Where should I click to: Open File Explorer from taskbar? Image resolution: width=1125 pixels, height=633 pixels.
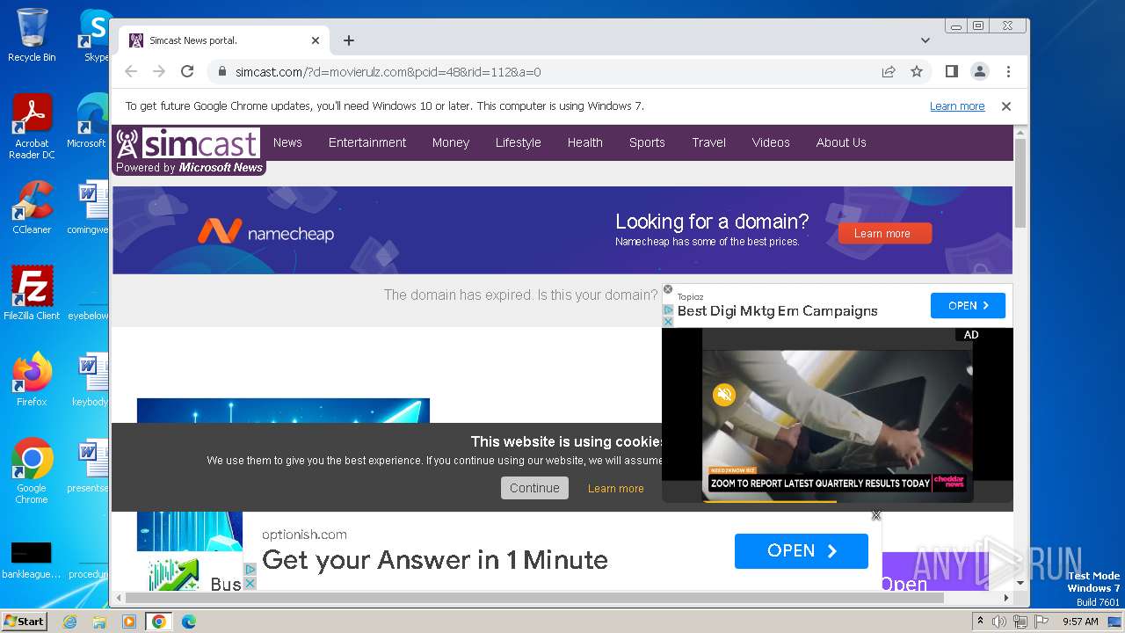(99, 622)
